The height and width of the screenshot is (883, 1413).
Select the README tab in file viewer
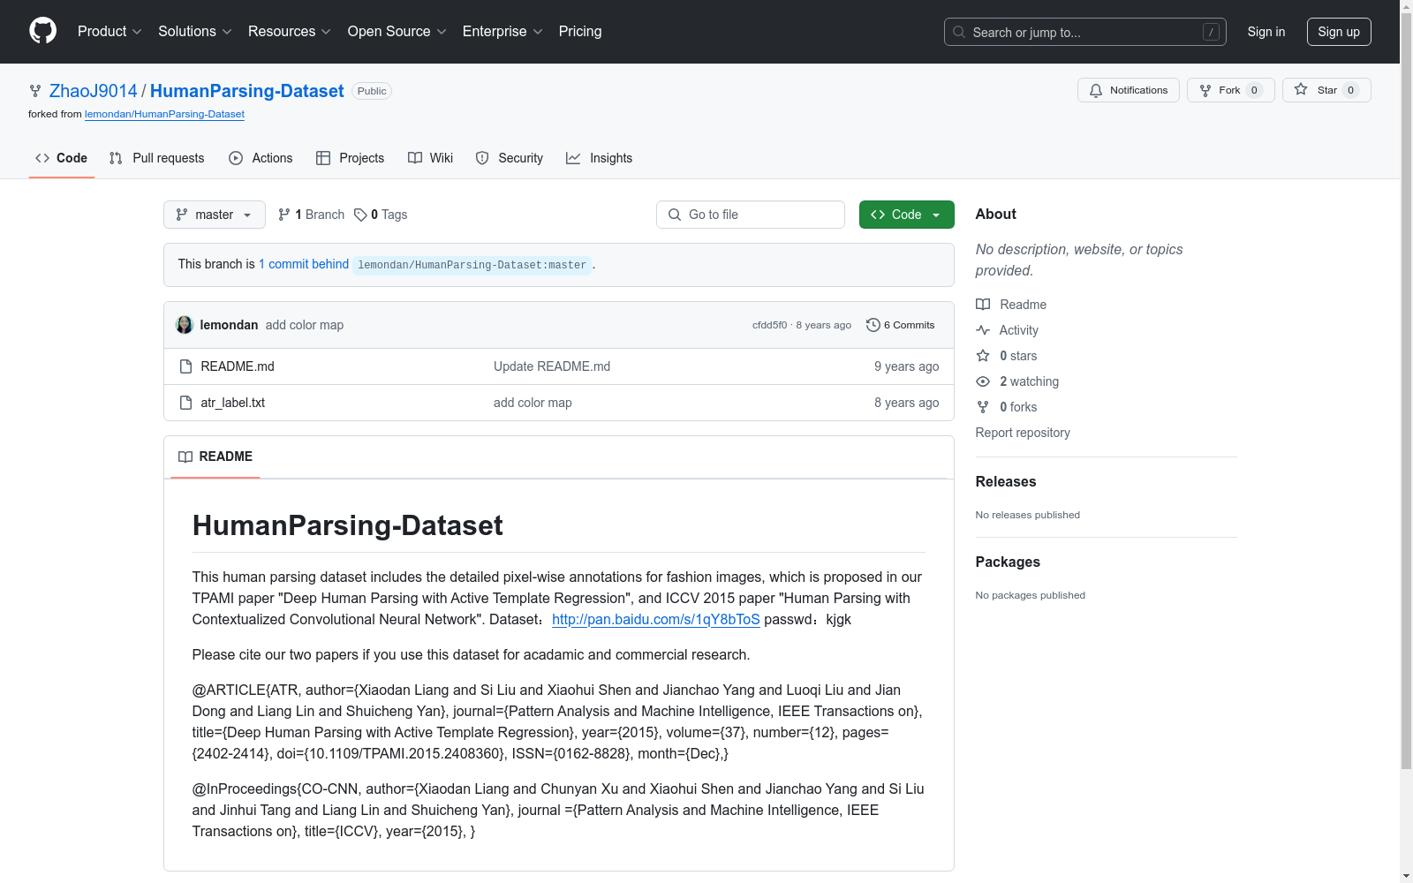215,457
